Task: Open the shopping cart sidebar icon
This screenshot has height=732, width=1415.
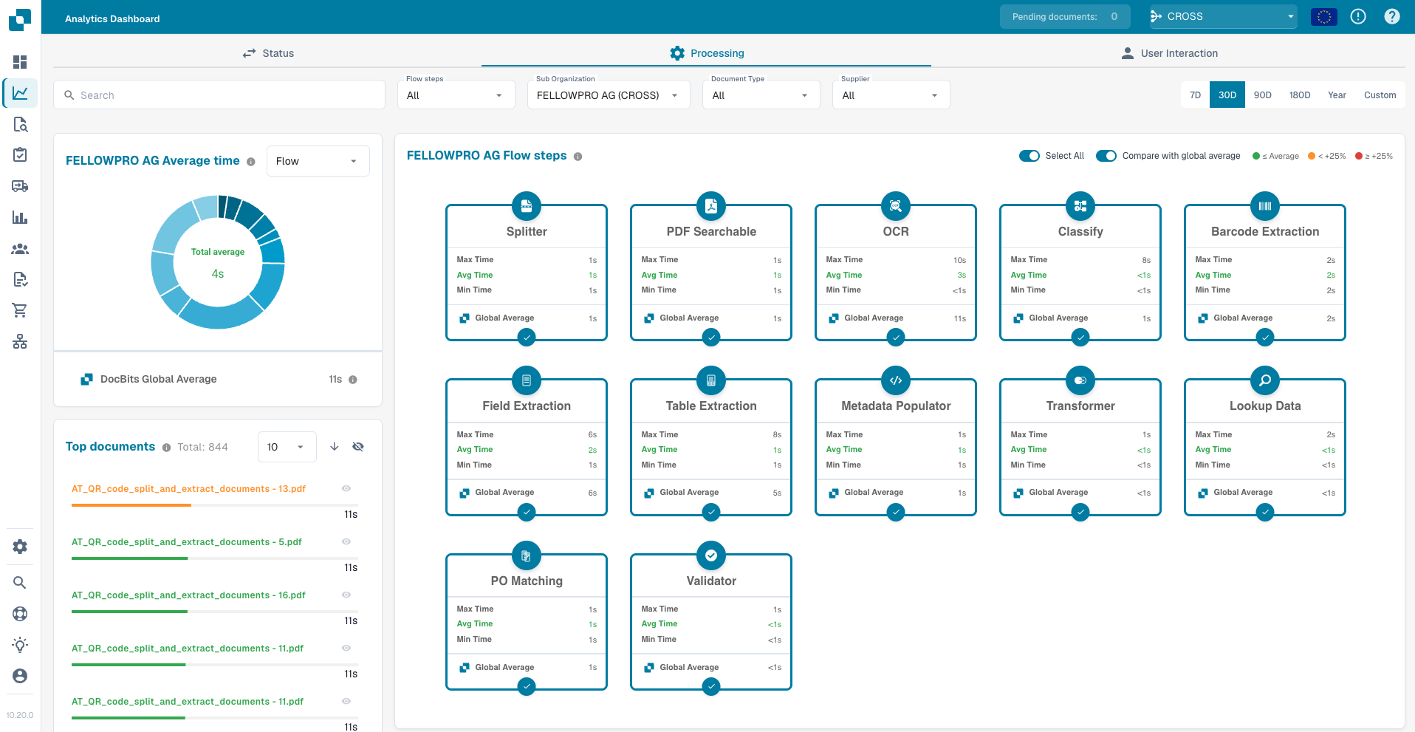Action: (20, 310)
